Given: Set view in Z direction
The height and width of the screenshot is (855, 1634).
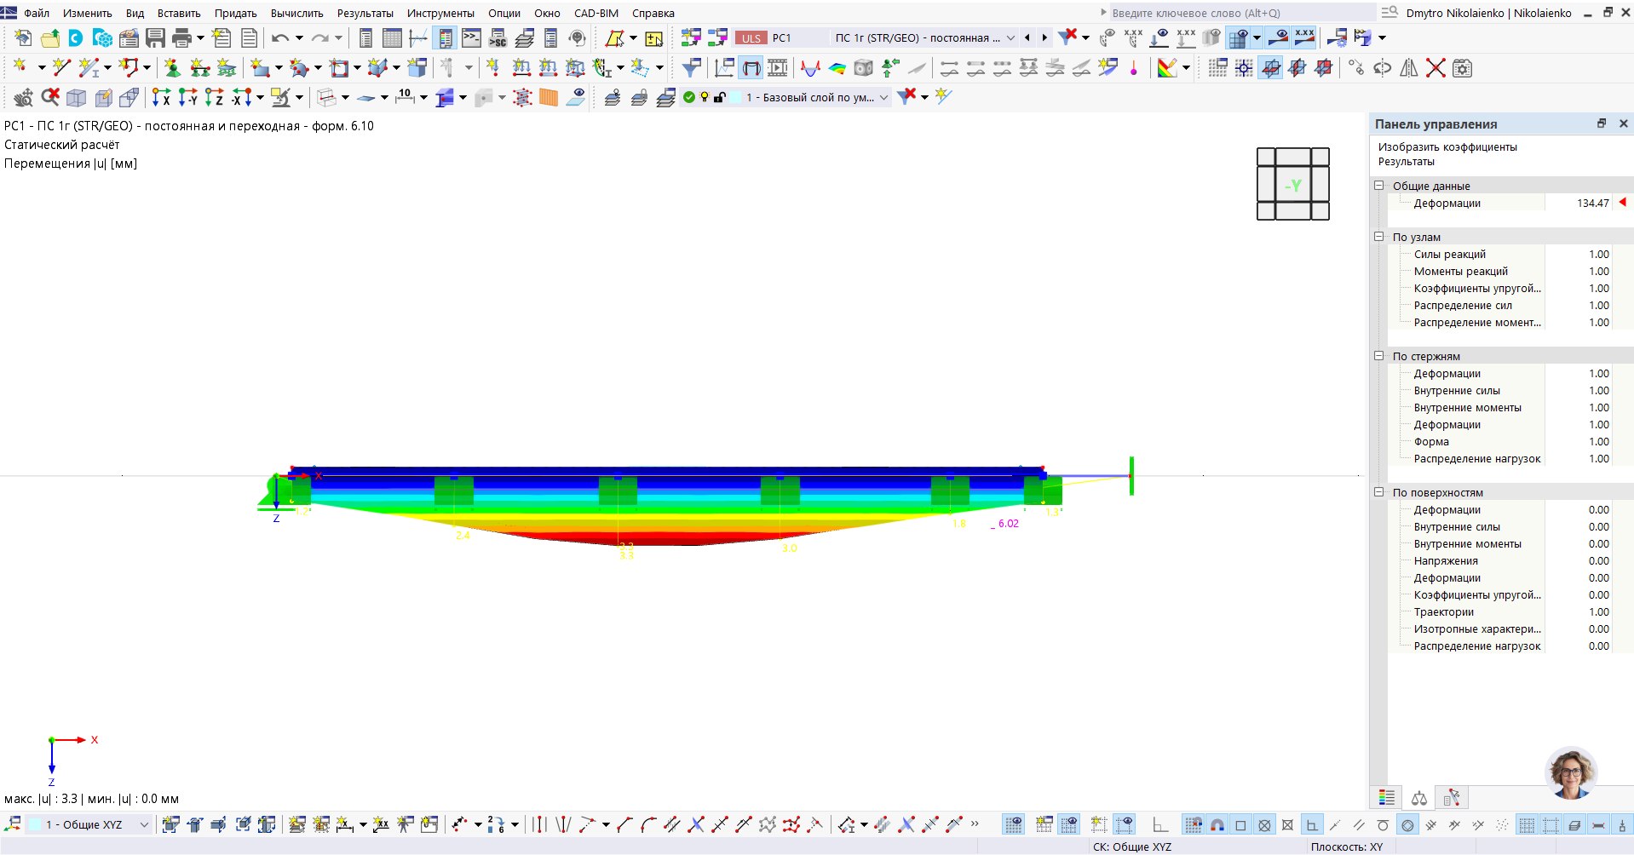Looking at the screenshot, I should pyautogui.click(x=214, y=98).
